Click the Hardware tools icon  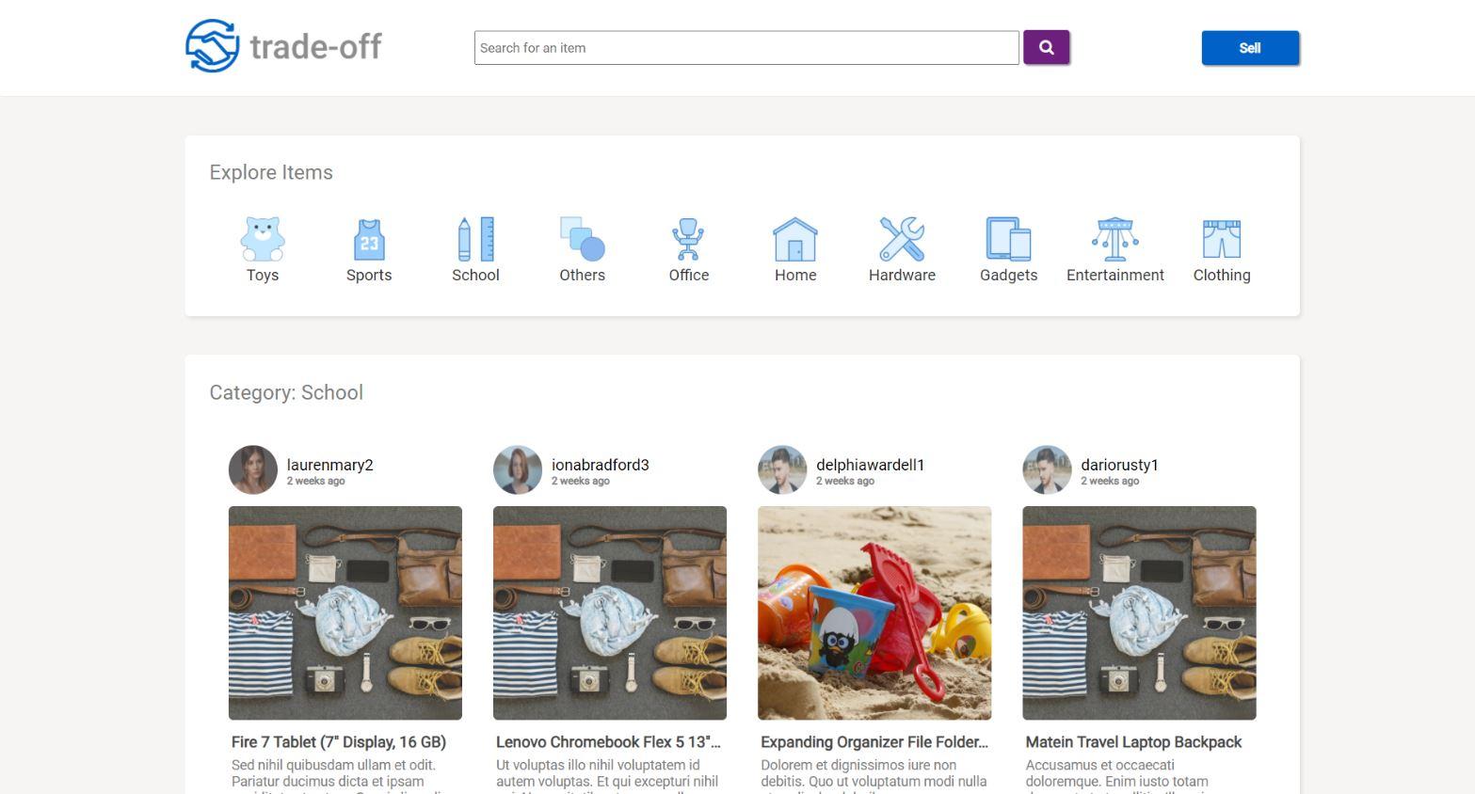click(x=902, y=240)
